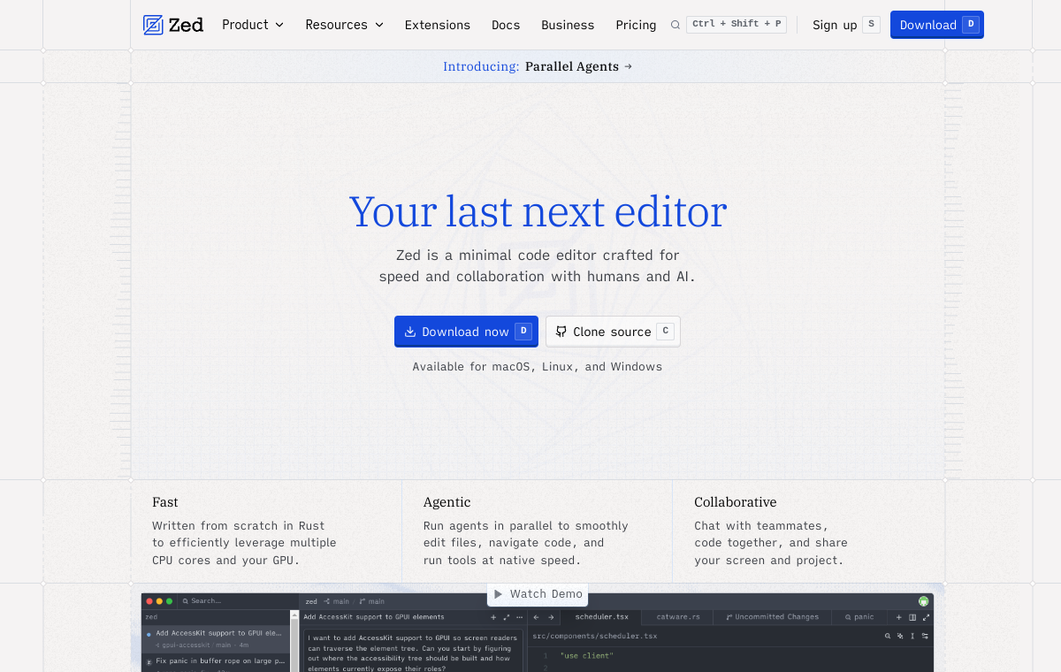Go to the Extensions page
1061x672 pixels.
coord(438,25)
